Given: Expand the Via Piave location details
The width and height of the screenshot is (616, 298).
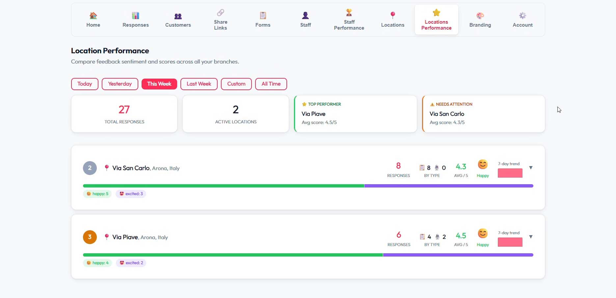Looking at the screenshot, I should (x=531, y=237).
